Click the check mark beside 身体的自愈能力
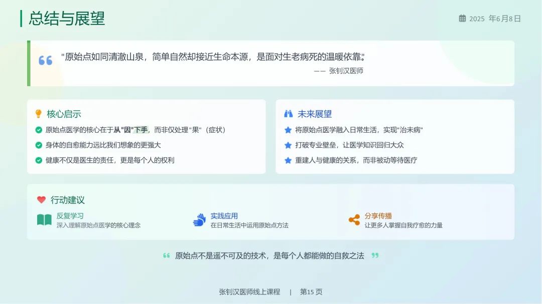The image size is (542, 304). coord(39,145)
